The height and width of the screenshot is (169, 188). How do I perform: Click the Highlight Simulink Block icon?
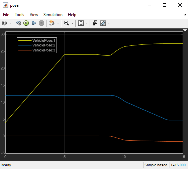52,23
